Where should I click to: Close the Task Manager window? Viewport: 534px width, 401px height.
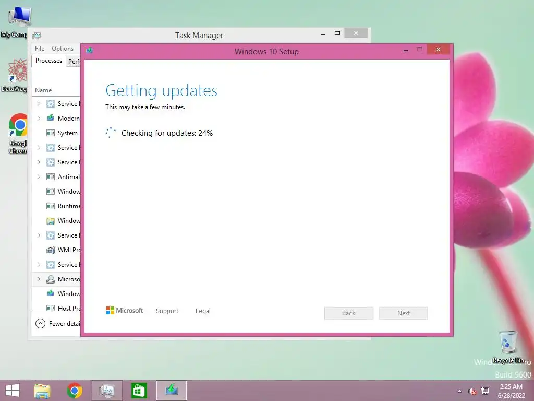[x=356, y=33]
